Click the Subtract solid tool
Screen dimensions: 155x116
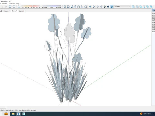[144, 7]
